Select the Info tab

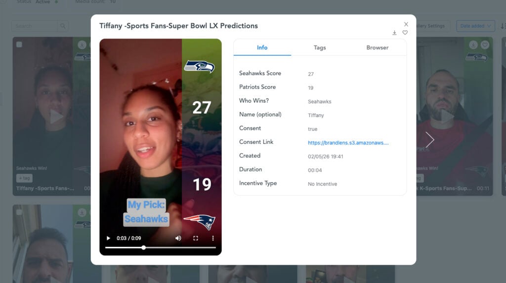coord(262,47)
